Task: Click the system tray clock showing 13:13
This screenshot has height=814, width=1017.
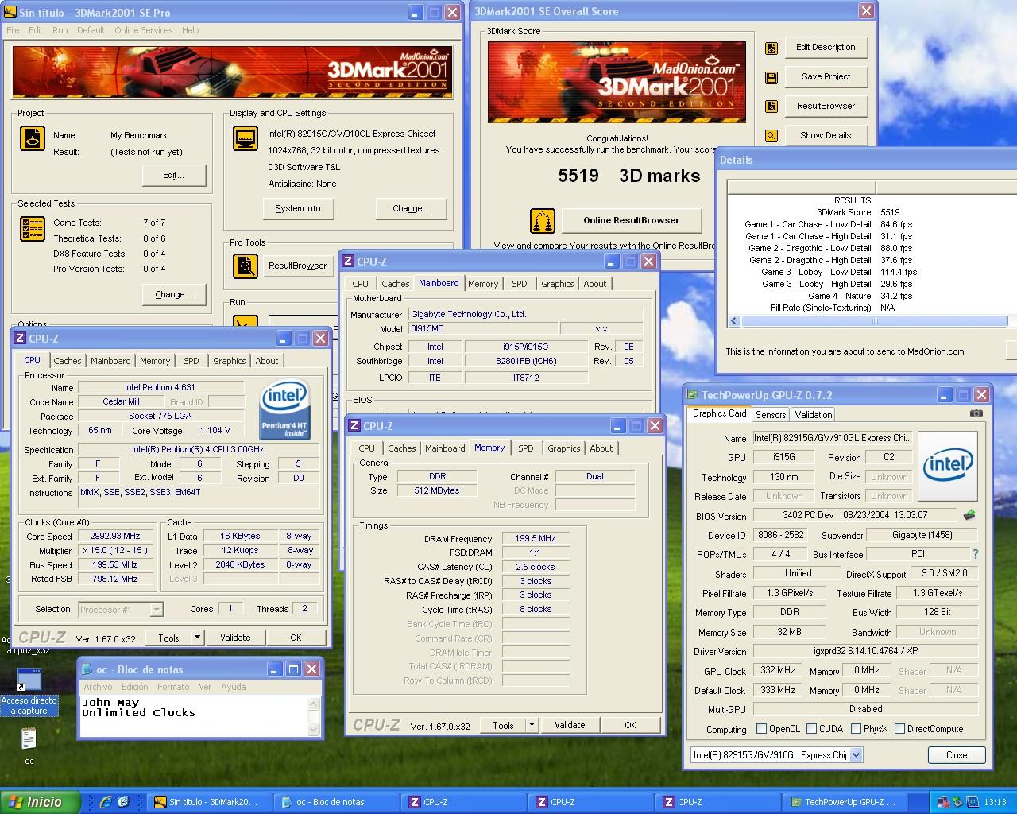Action: pyautogui.click(x=995, y=802)
